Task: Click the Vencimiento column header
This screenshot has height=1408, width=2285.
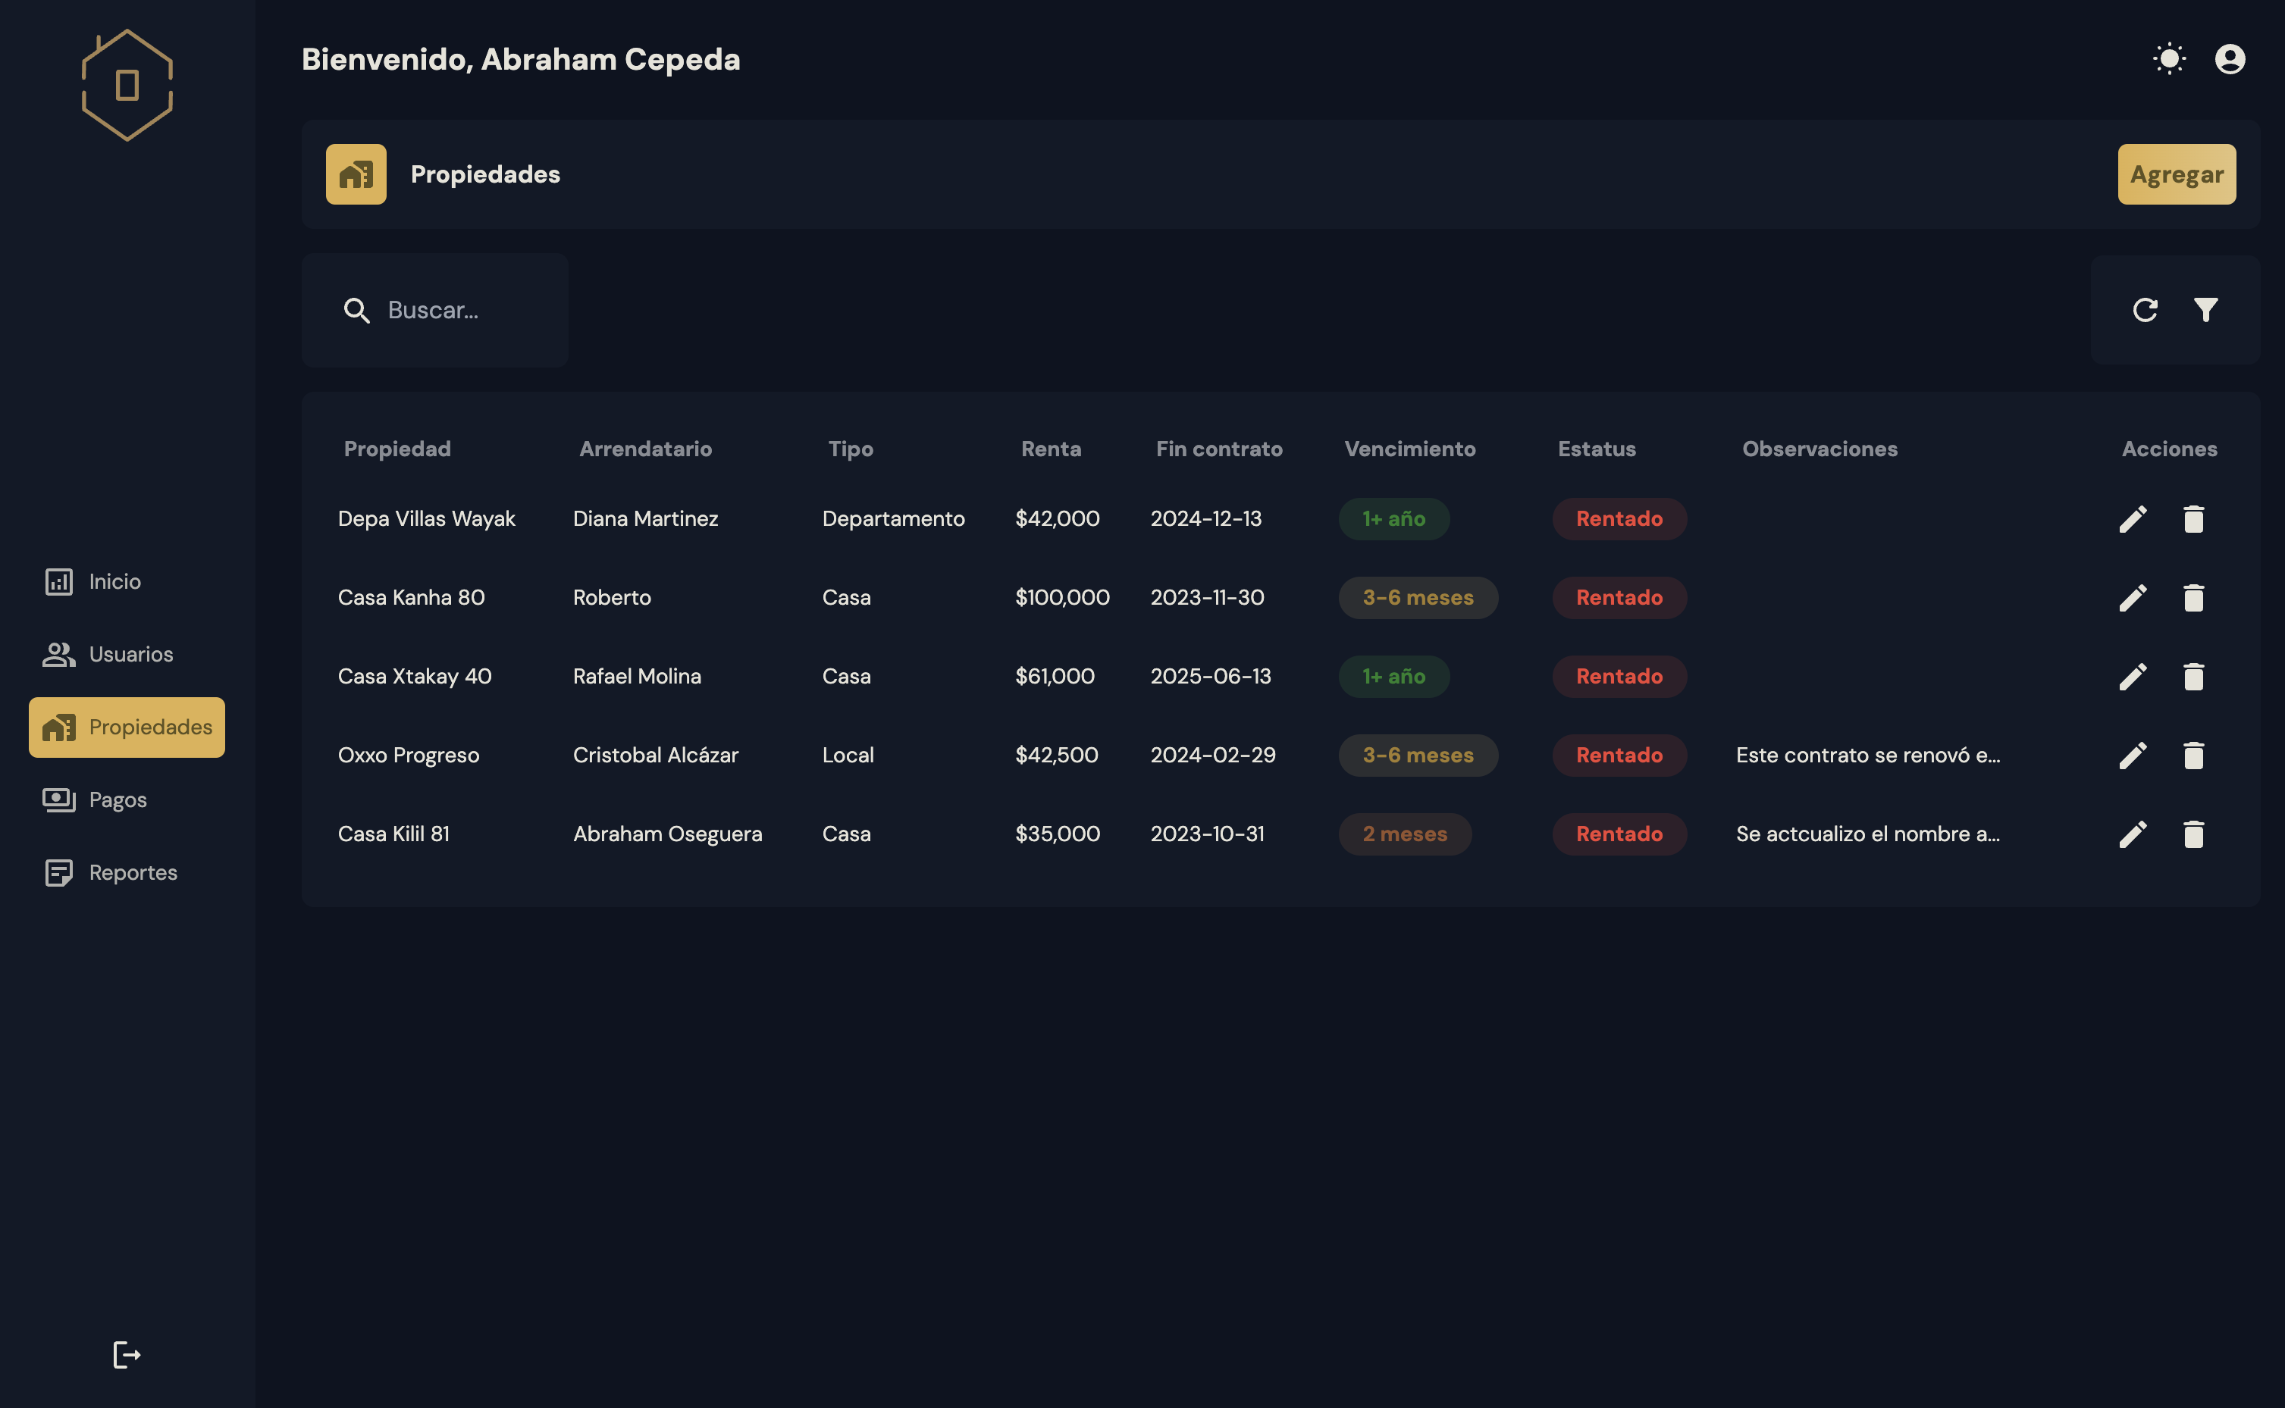Action: 1409,449
